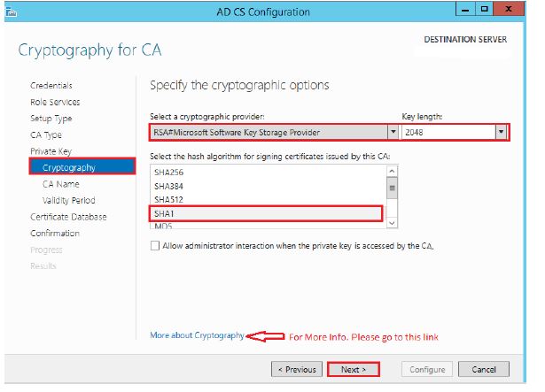Expand the Key length dropdown
This screenshot has height=392, width=545.
coord(501,132)
